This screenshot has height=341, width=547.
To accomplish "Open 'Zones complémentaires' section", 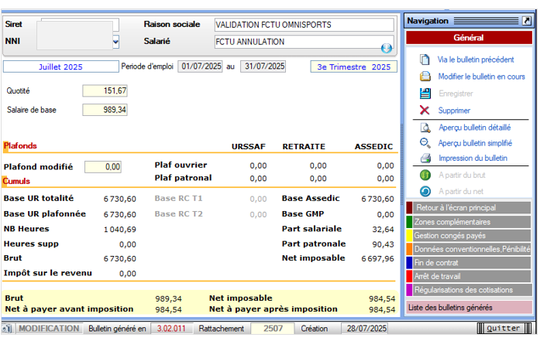I will point(468,222).
